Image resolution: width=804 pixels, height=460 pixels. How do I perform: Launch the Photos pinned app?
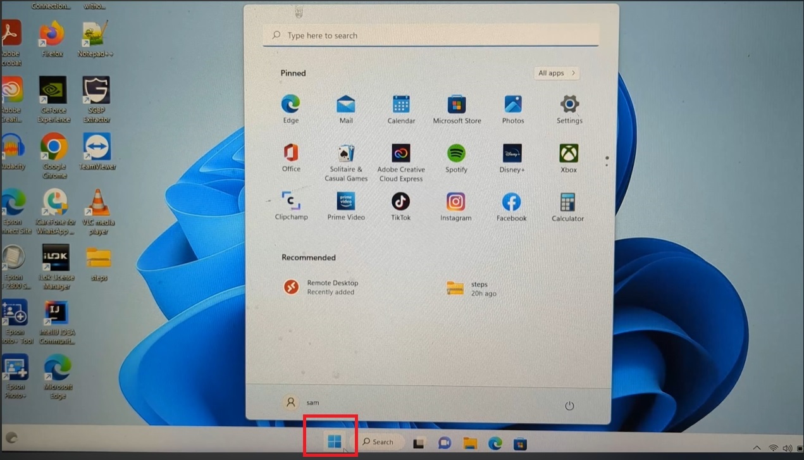point(513,109)
